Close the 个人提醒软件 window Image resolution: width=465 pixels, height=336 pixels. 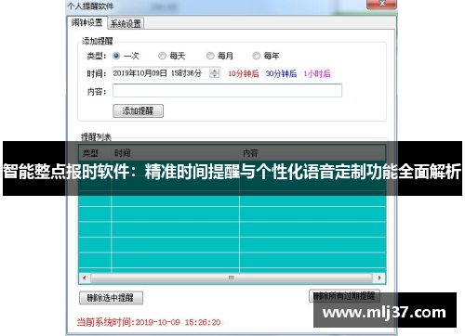381,5
